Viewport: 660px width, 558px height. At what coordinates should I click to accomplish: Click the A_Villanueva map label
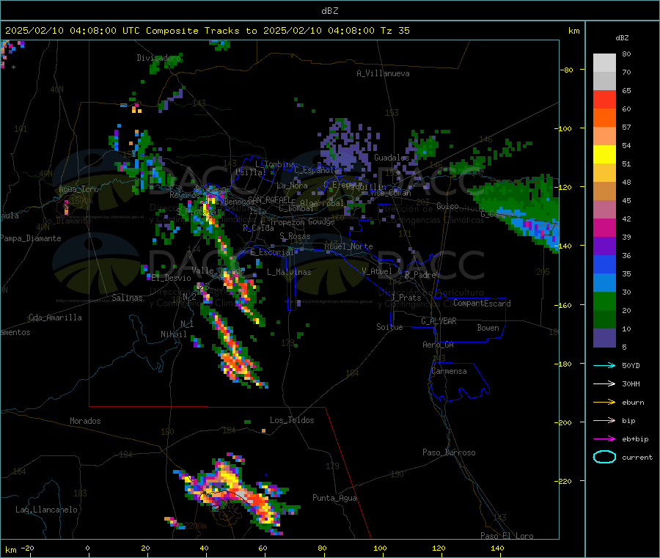click(x=383, y=73)
